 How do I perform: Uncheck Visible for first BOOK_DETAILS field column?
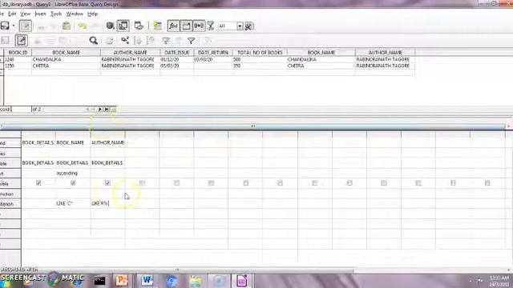[x=38, y=183]
